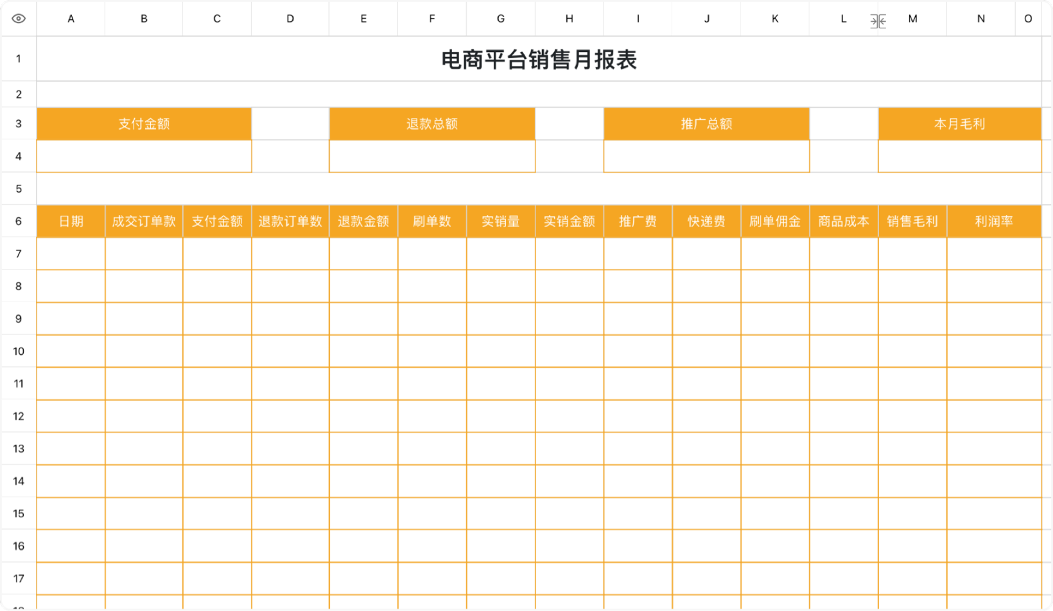Click the 推广费 column heading
The image size is (1053, 611).
638,221
